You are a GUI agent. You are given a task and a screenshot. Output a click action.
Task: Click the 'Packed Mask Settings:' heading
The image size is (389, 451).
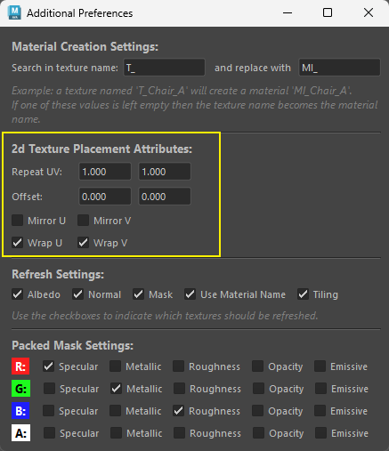click(73, 345)
